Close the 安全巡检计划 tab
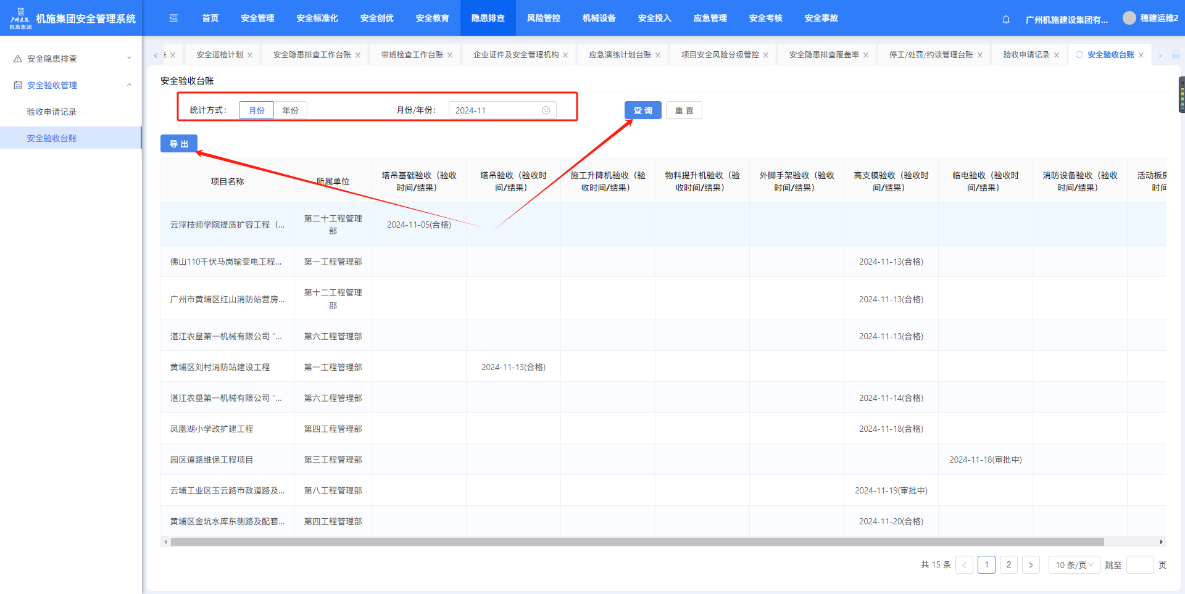Viewport: 1185px width, 594px height. point(250,56)
